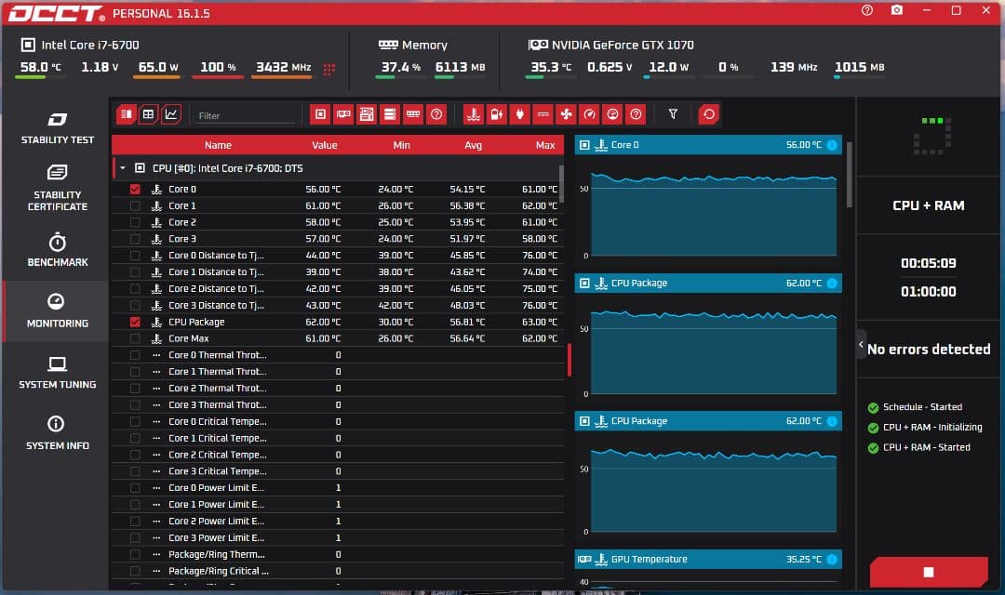Check Core 0 Distance to Tj checkbox

[x=135, y=256]
